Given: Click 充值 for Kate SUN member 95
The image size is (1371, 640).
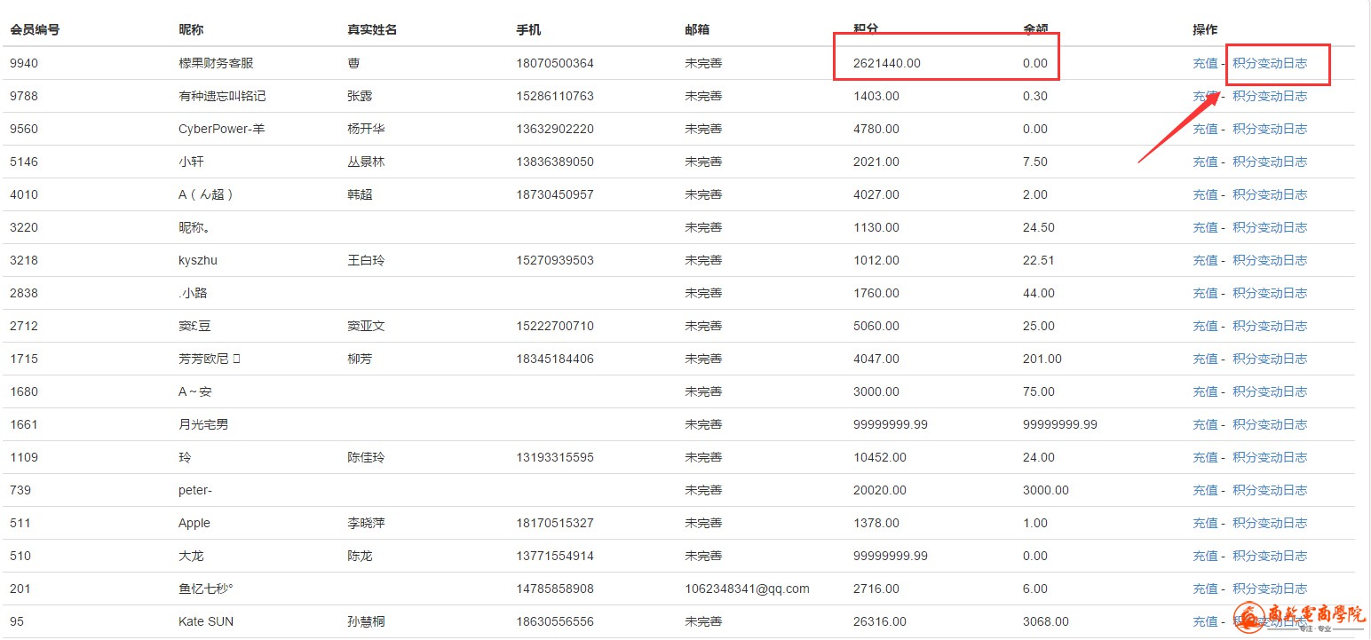Looking at the screenshot, I should pyautogui.click(x=1205, y=621).
